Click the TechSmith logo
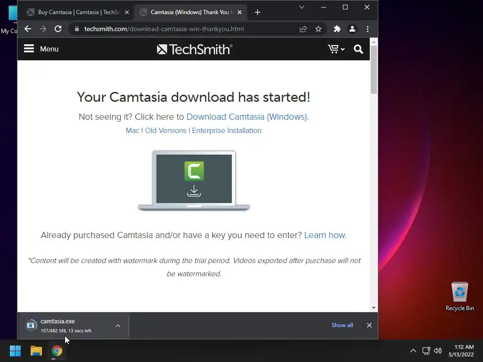The image size is (483, 362). pos(194,49)
